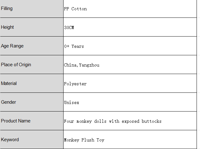Select the Filling label cell
Image resolution: width=200 pixels, height=149 pixels.
(x=32, y=8)
